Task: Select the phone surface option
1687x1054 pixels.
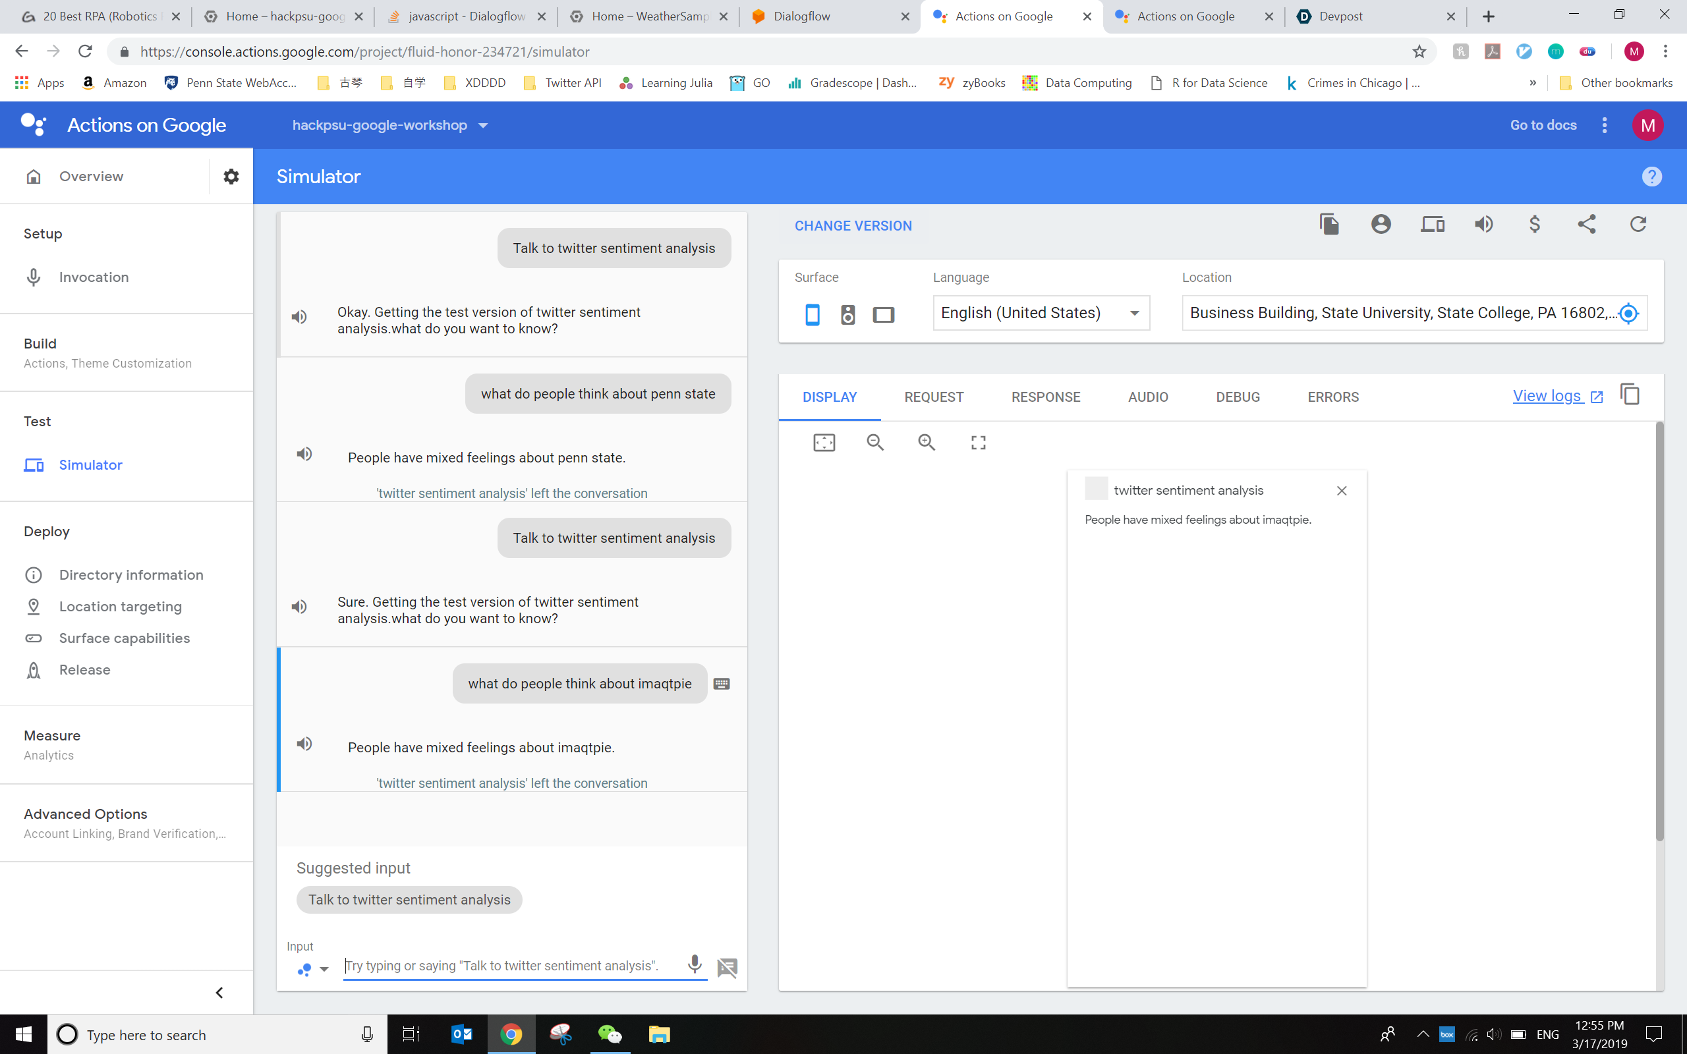Action: click(812, 314)
